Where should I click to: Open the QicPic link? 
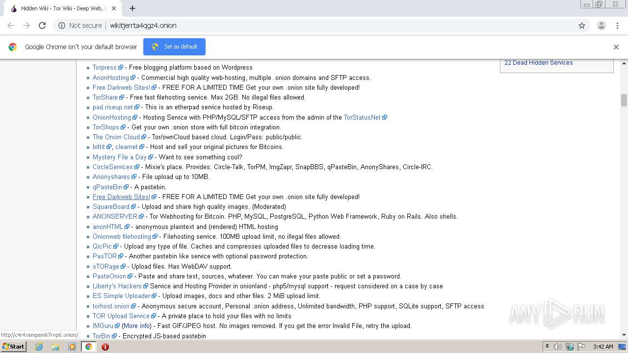pos(102,246)
